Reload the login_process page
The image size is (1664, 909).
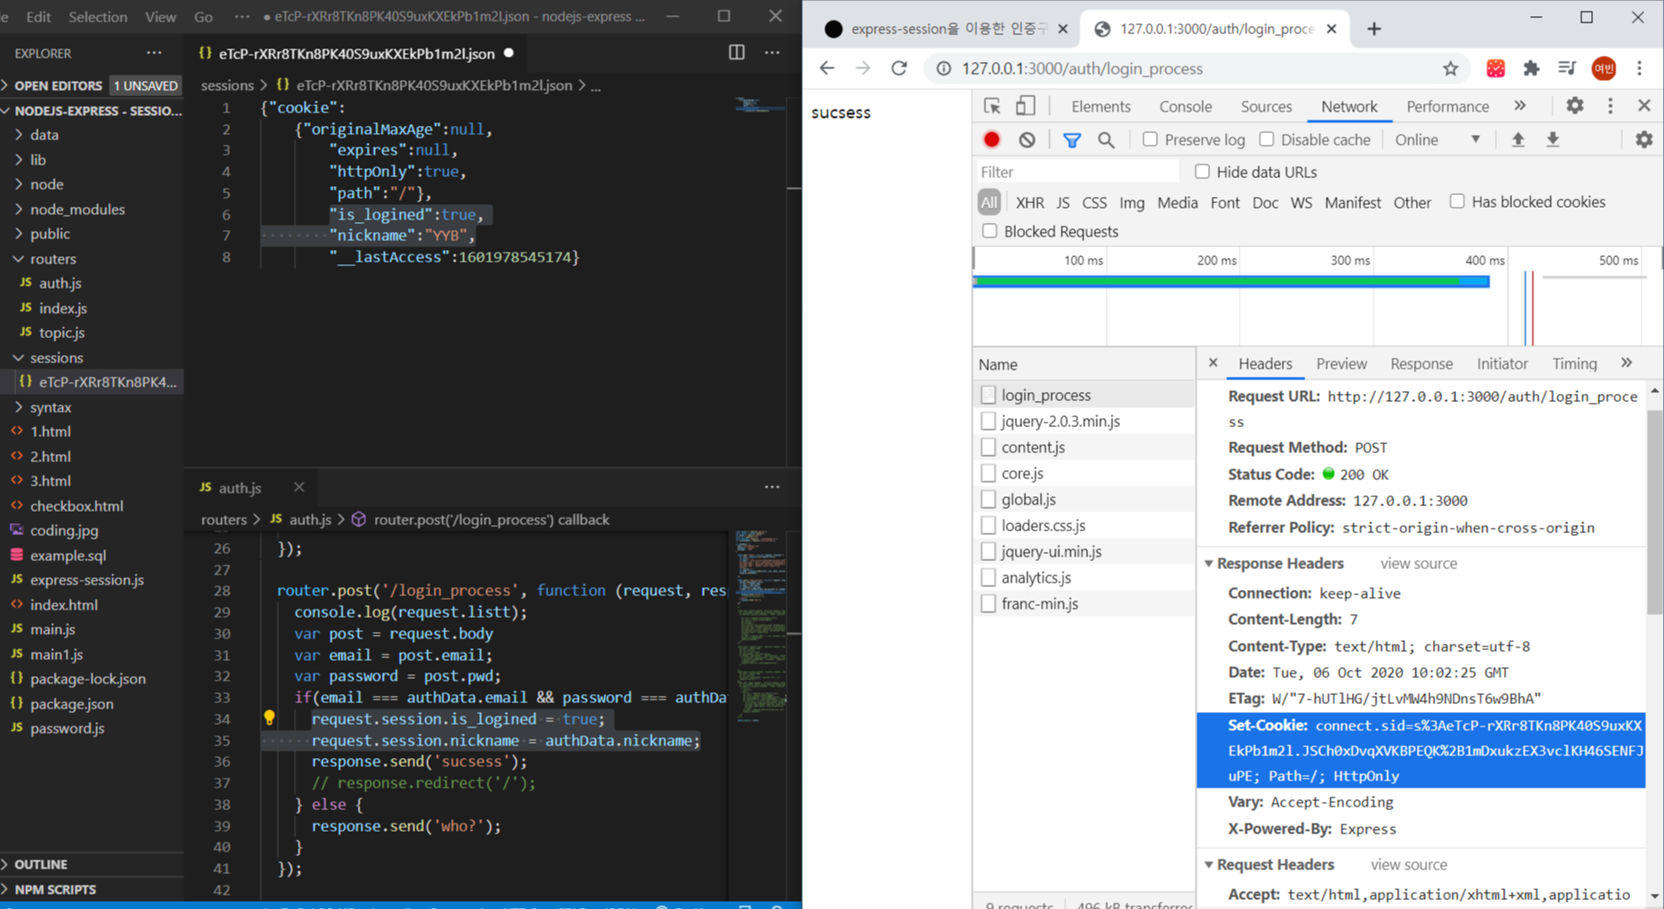coord(899,68)
